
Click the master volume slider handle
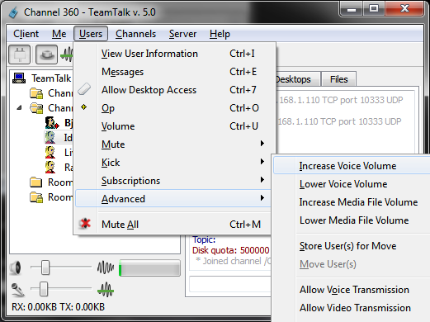pos(45,268)
